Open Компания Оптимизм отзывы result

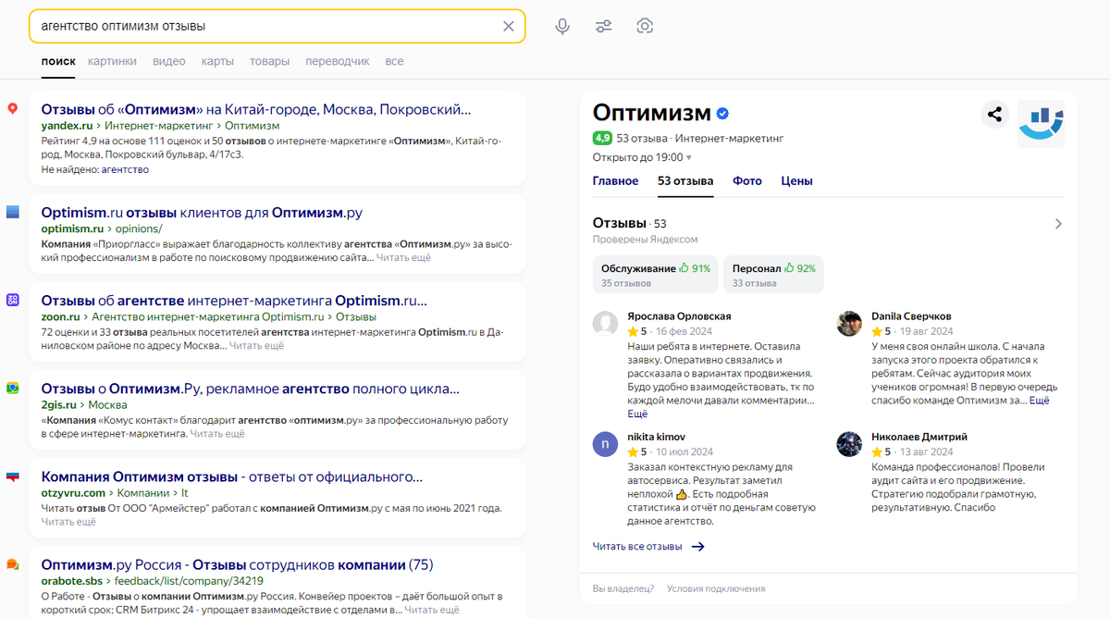232,477
